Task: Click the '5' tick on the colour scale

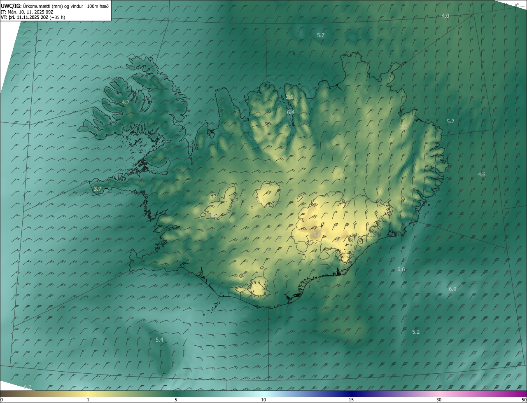Action: click(176, 400)
